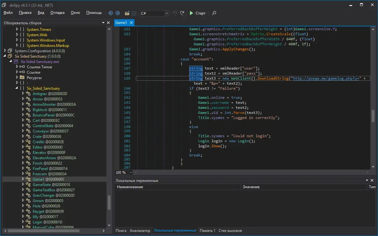
Task: Close the Game1 tab
Action: pyautogui.click(x=131, y=23)
